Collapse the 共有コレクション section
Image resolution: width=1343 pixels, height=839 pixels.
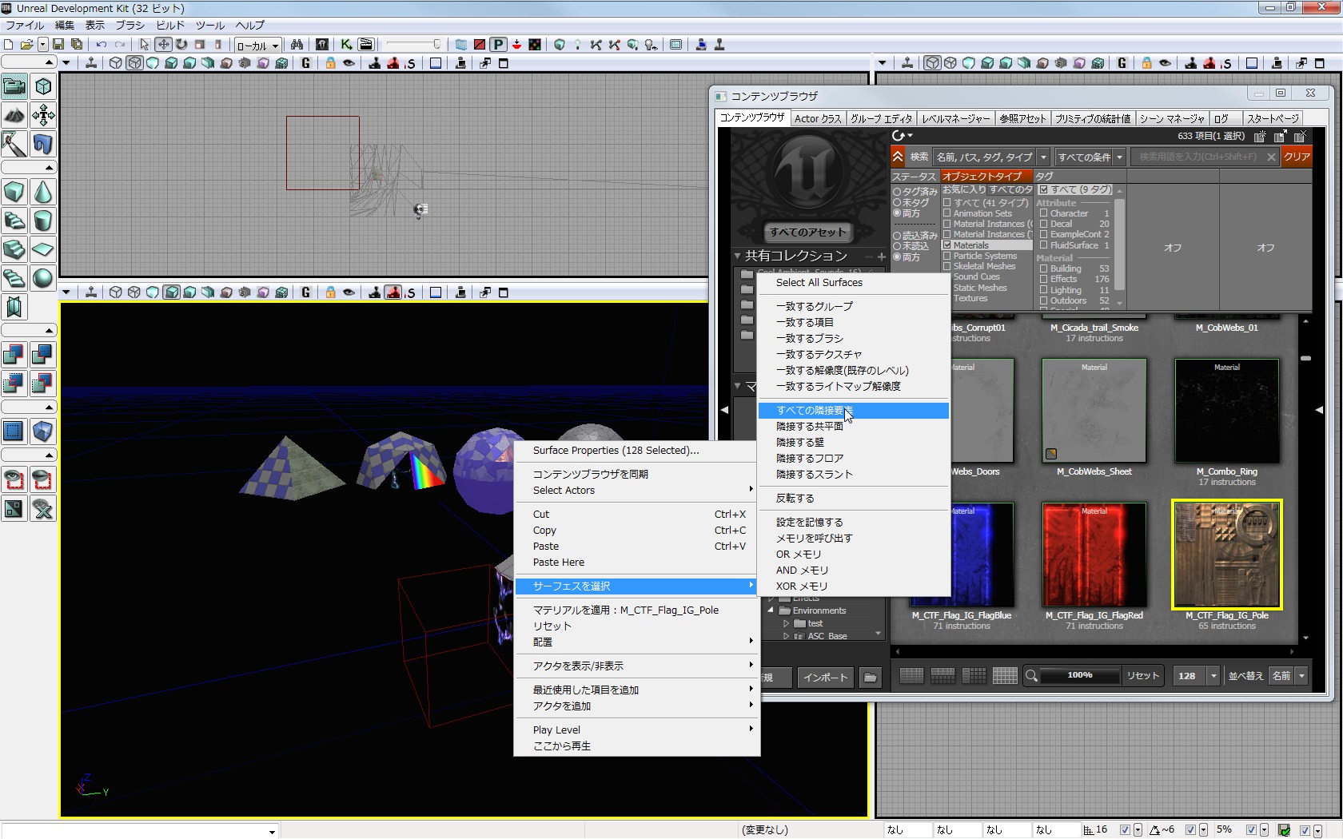click(x=738, y=256)
